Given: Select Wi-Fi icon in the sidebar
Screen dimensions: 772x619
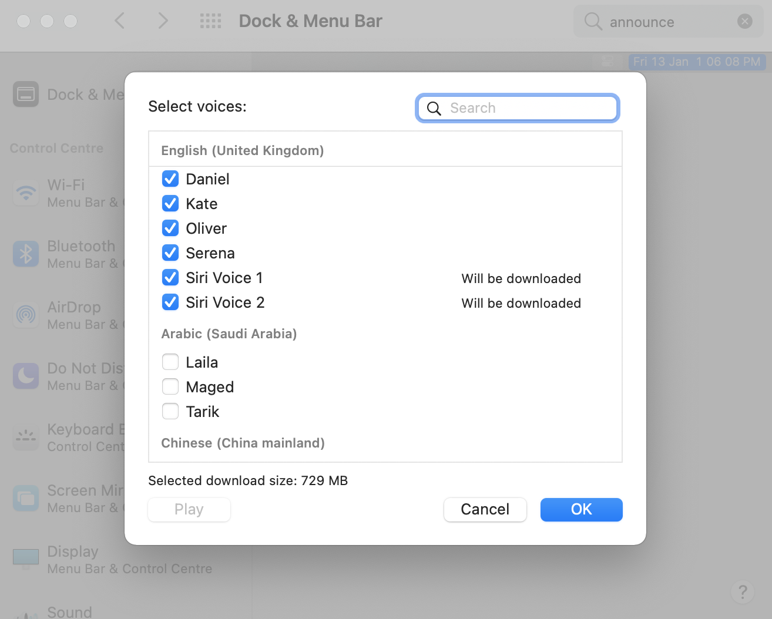Looking at the screenshot, I should [x=26, y=193].
